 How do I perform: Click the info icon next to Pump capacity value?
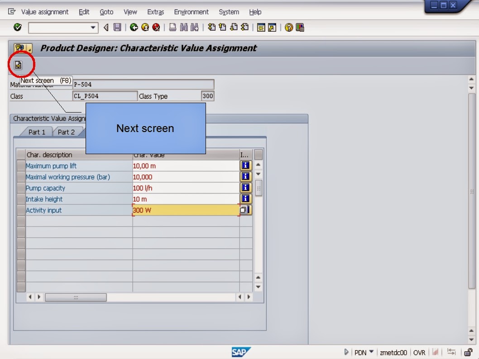click(x=245, y=188)
